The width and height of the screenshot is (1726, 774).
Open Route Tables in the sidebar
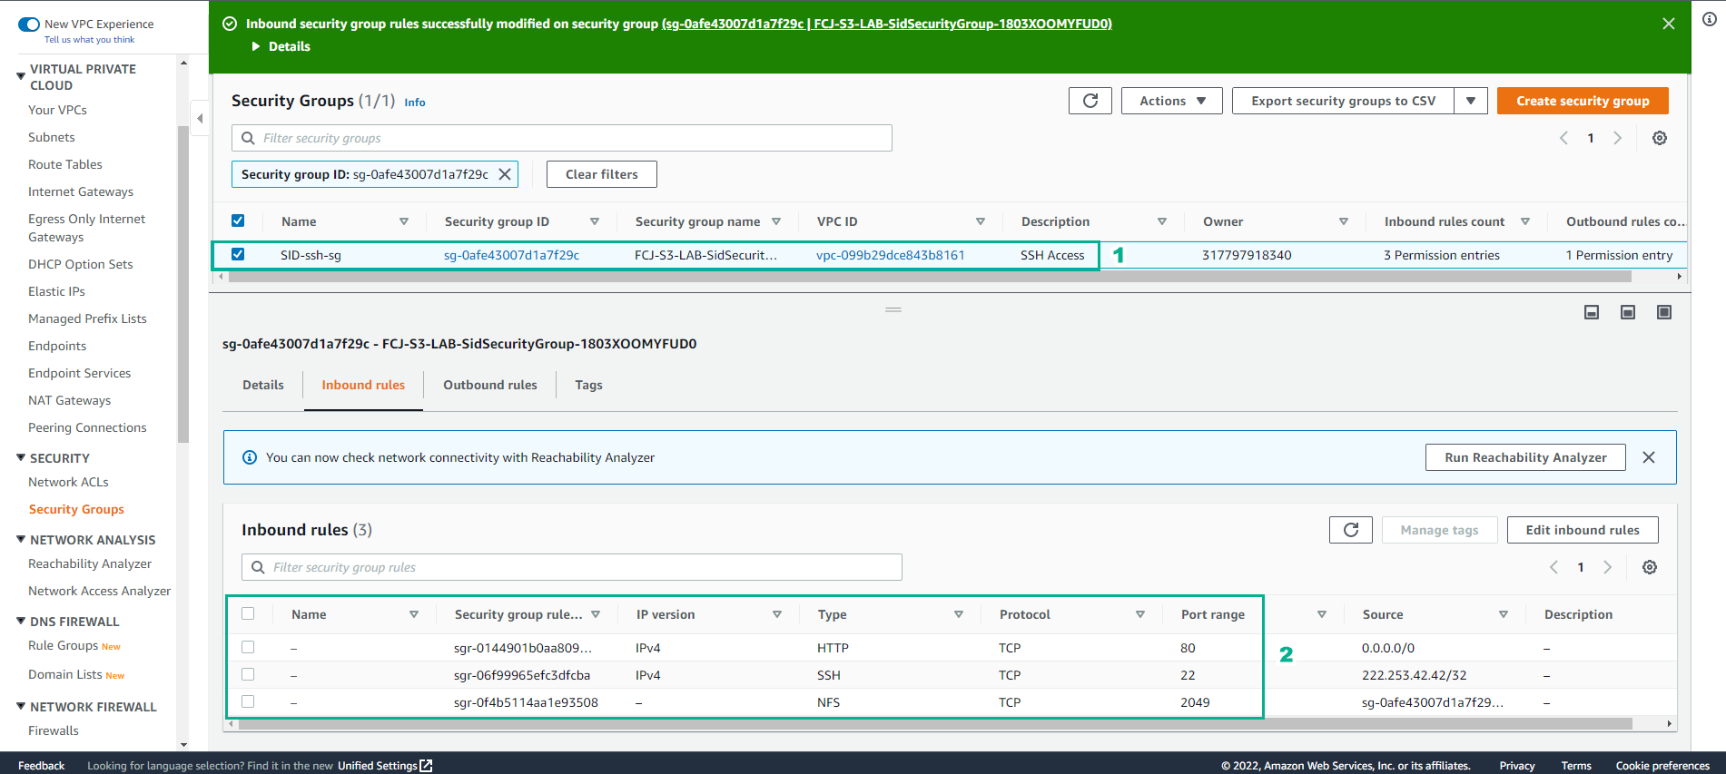point(65,164)
